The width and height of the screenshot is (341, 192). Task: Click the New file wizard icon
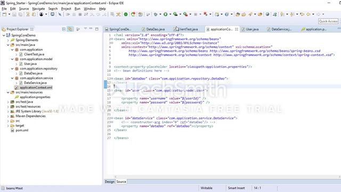(4, 14)
